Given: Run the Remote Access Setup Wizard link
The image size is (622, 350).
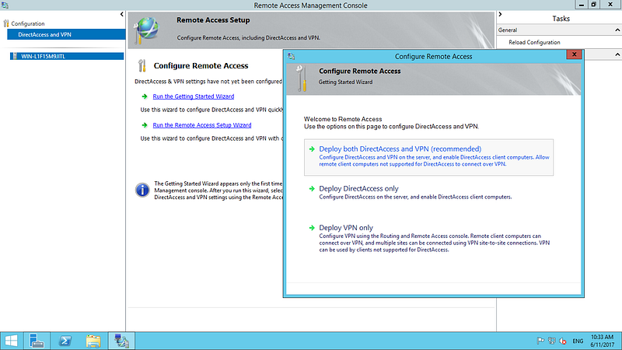Looking at the screenshot, I should point(202,125).
